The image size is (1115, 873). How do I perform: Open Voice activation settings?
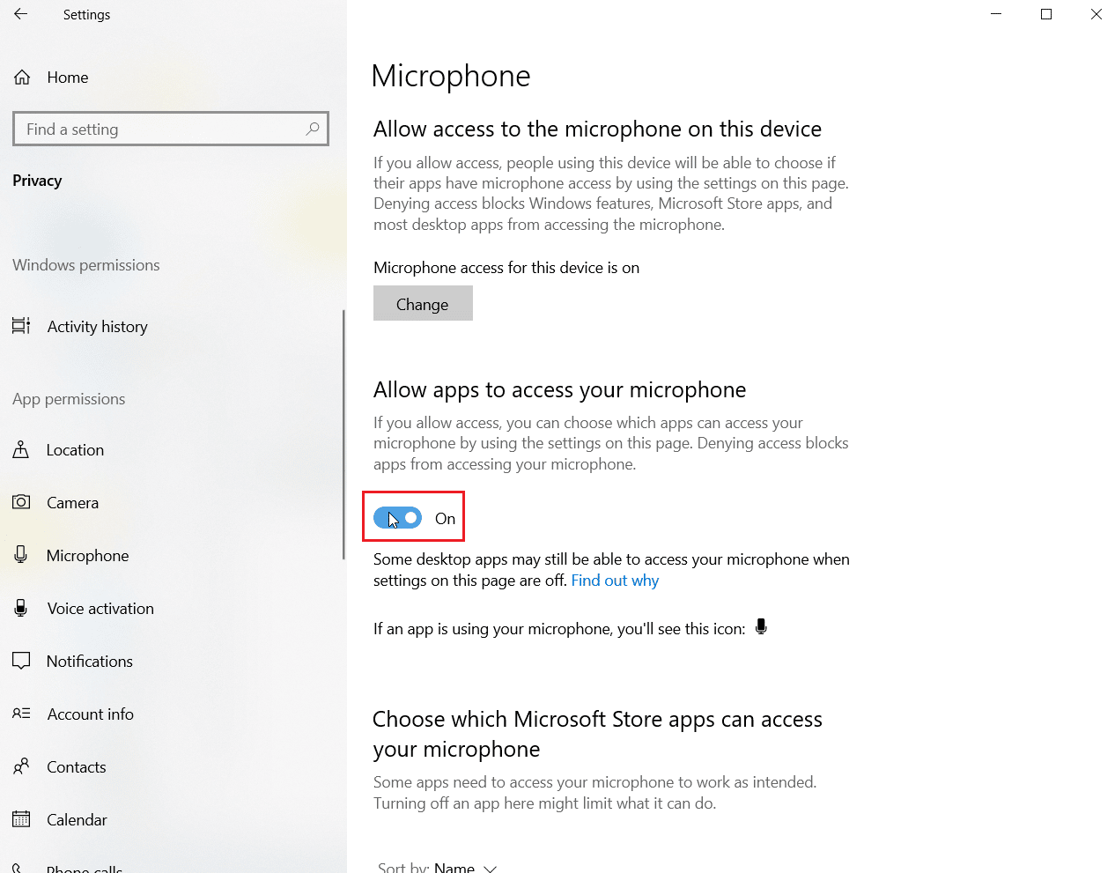[100, 608]
